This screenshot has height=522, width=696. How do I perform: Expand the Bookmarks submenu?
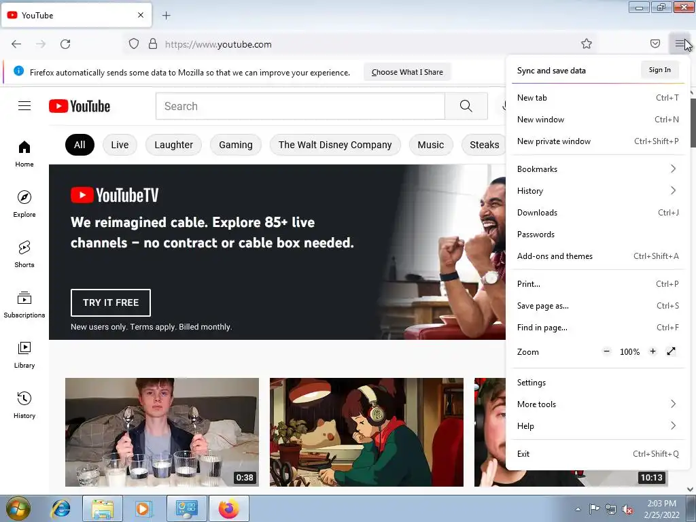tap(598, 169)
